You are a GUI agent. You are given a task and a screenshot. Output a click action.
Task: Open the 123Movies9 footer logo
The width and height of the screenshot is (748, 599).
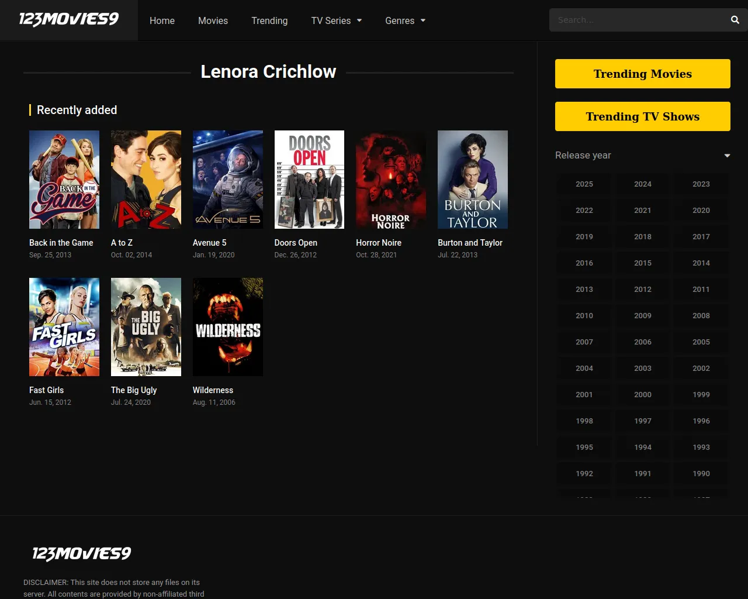81,553
